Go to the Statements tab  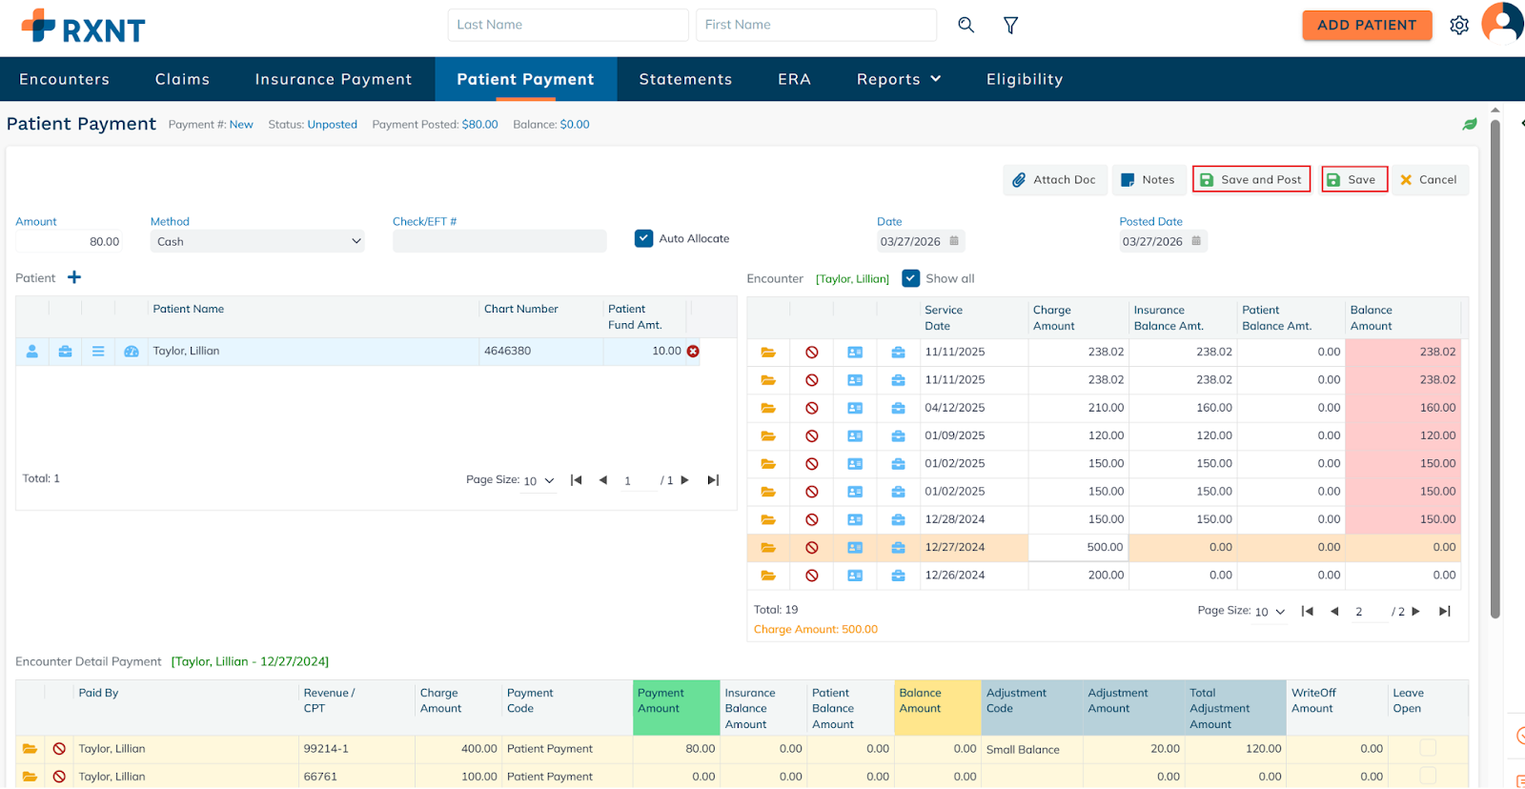point(685,79)
